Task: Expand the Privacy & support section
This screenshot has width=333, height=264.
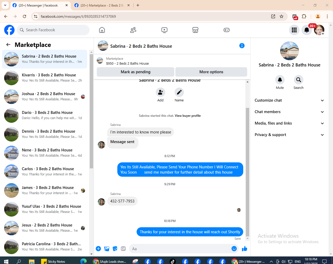Action: [289, 135]
